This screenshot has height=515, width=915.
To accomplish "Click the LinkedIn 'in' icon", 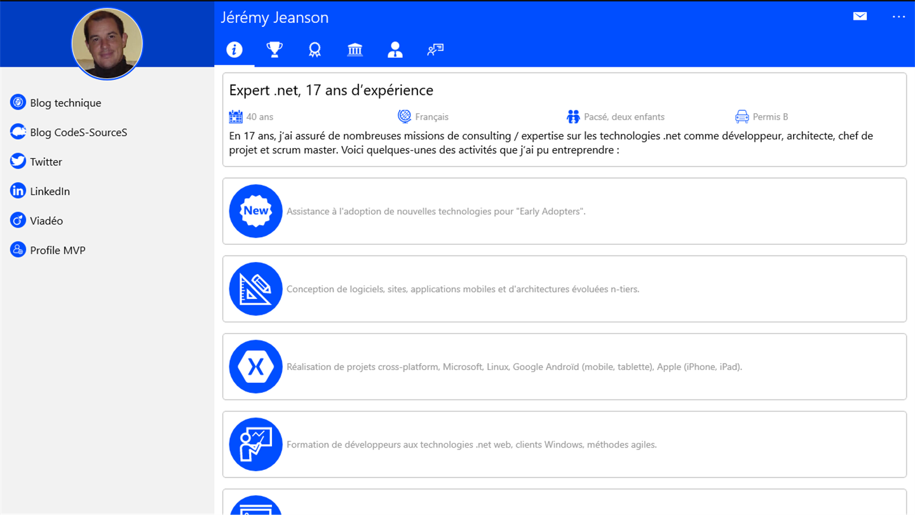I will [18, 190].
